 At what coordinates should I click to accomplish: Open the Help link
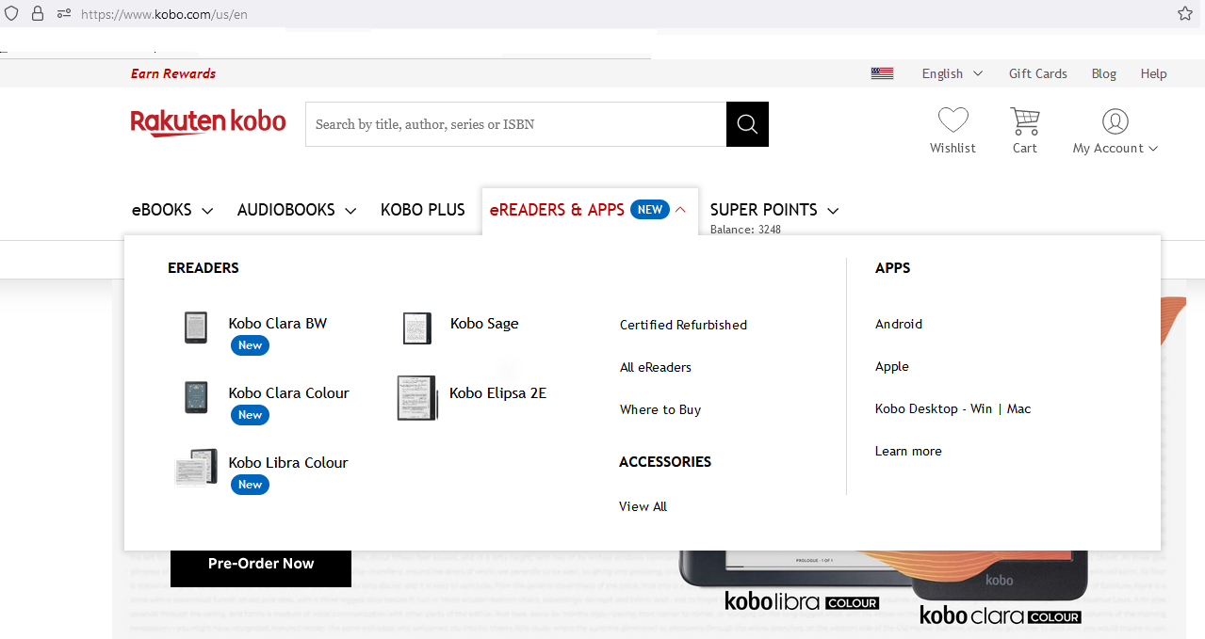tap(1154, 73)
